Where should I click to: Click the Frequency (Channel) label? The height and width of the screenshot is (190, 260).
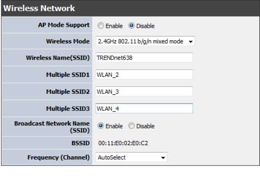pos(59,157)
